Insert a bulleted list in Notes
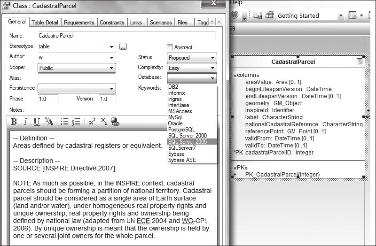The image size is (376, 246). (x=64, y=122)
